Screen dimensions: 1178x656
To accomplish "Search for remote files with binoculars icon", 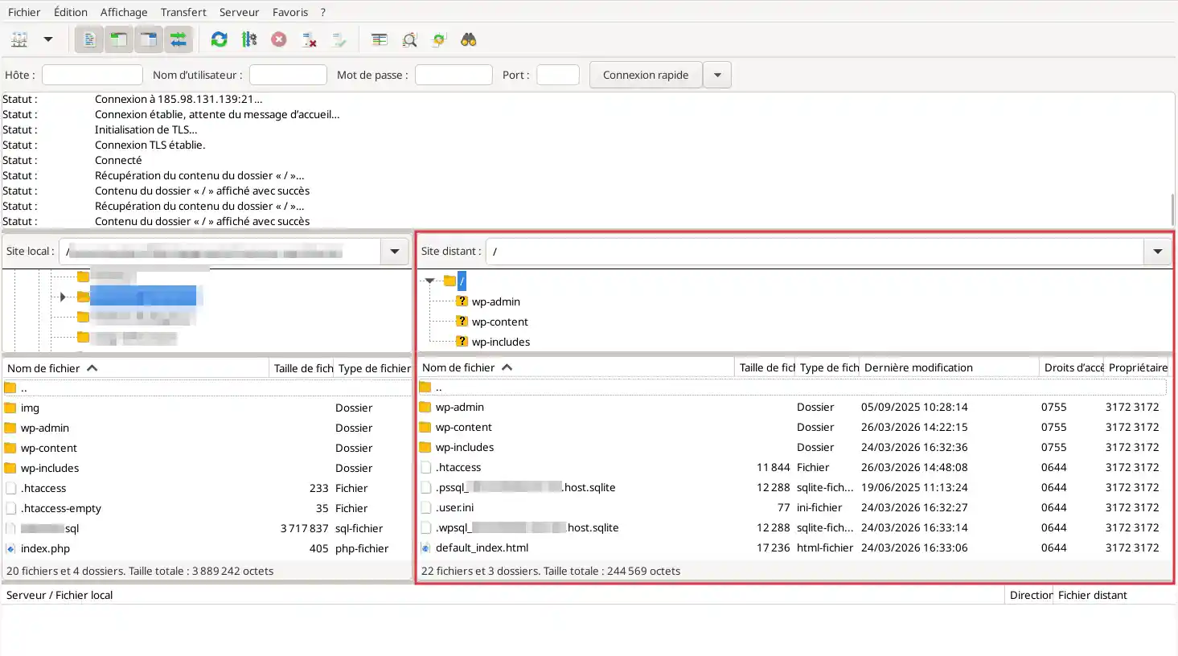I will tap(469, 39).
